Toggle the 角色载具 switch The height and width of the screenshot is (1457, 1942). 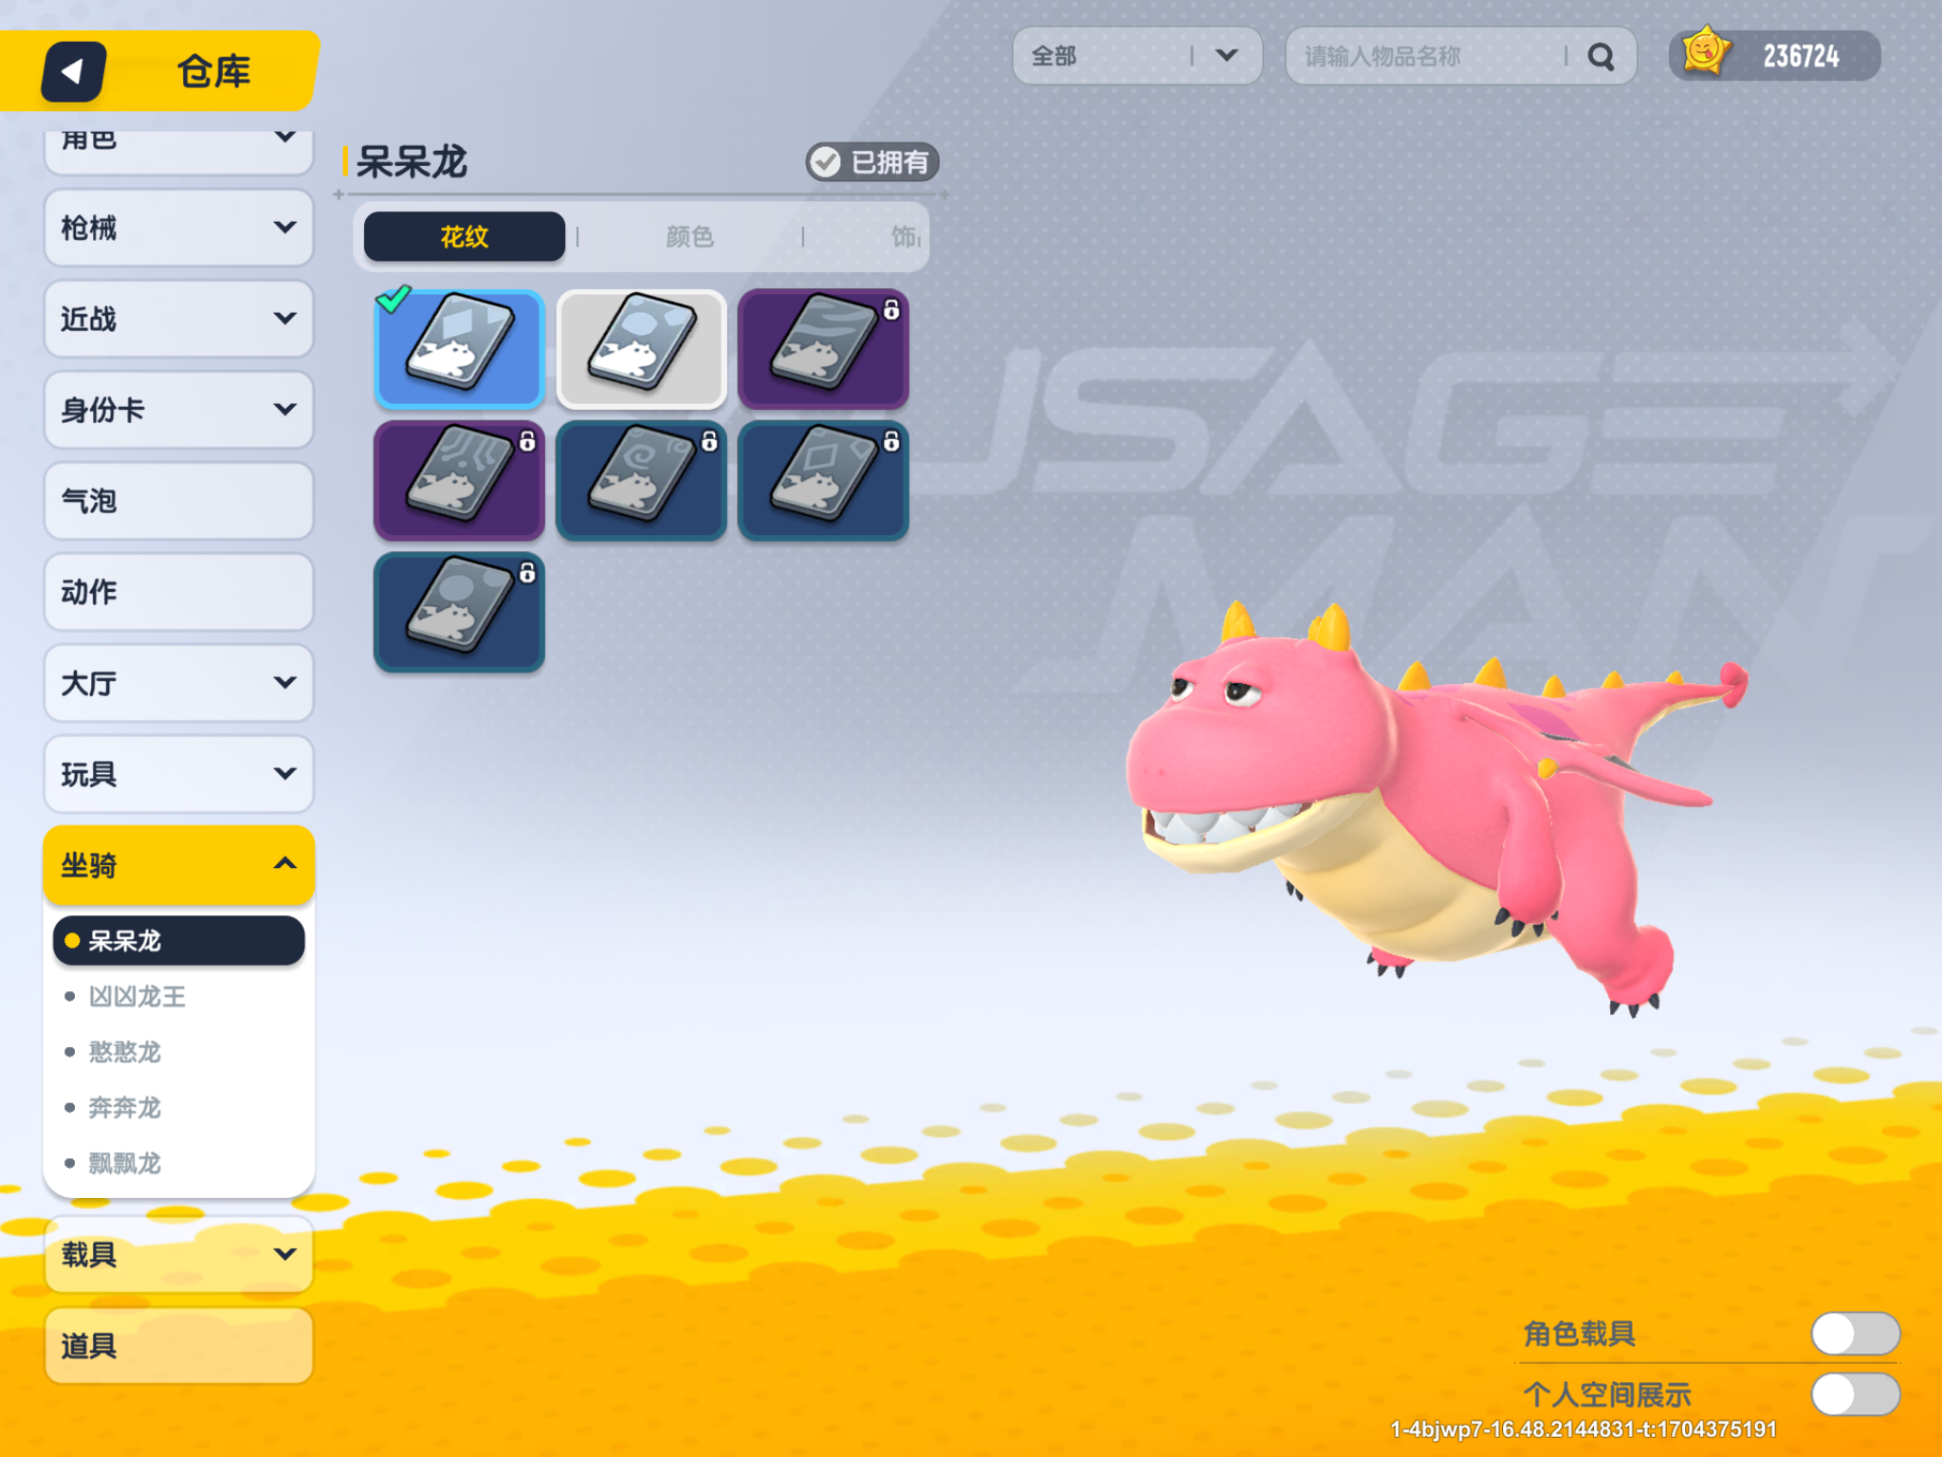(x=1855, y=1334)
